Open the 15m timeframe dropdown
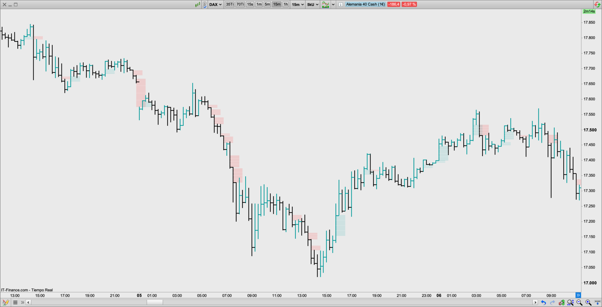The height and width of the screenshot is (307, 602). click(x=298, y=4)
